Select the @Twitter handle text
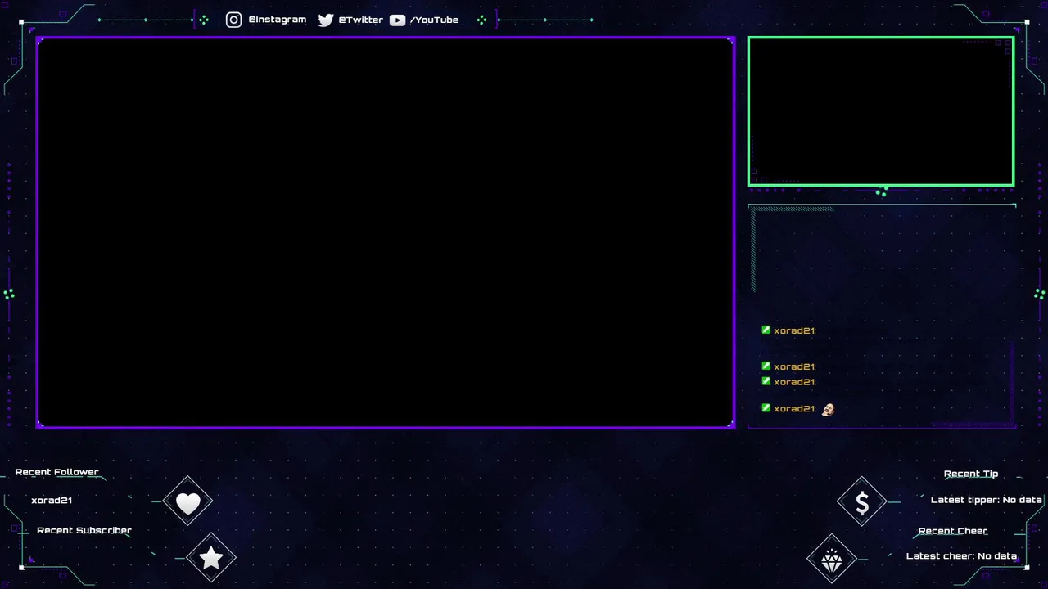Image resolution: width=1048 pixels, height=589 pixels. click(x=361, y=20)
